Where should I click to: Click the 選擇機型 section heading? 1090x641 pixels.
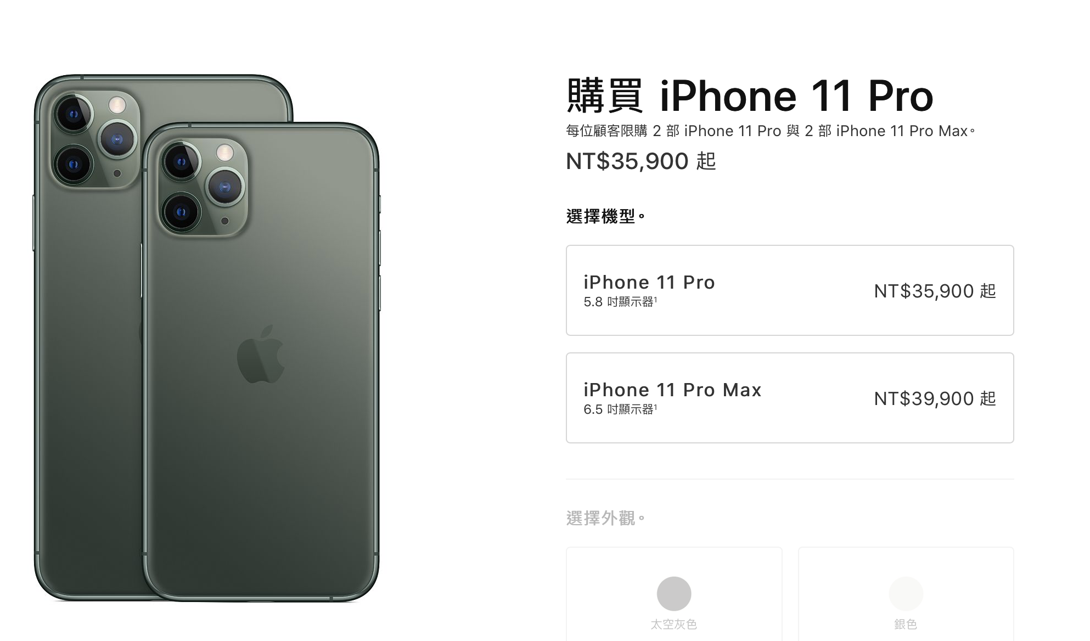(x=606, y=216)
